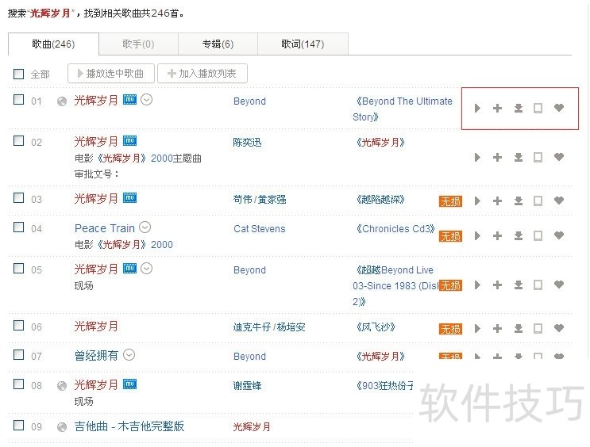The height and width of the screenshot is (447, 590).
Task: Open song title 曾经拥有
Action: [96, 355]
